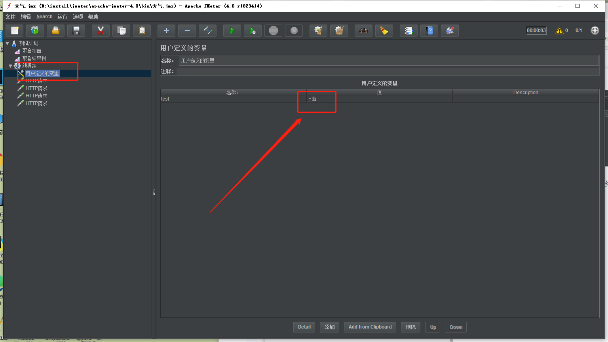This screenshot has height=342, width=608.
Task: Select 用户定义的变量 tree node
Action: point(42,74)
